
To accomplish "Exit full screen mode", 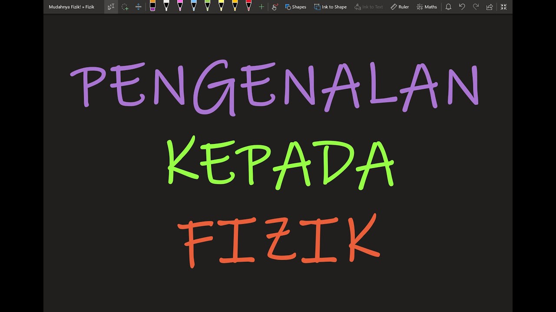I will coord(503,7).
